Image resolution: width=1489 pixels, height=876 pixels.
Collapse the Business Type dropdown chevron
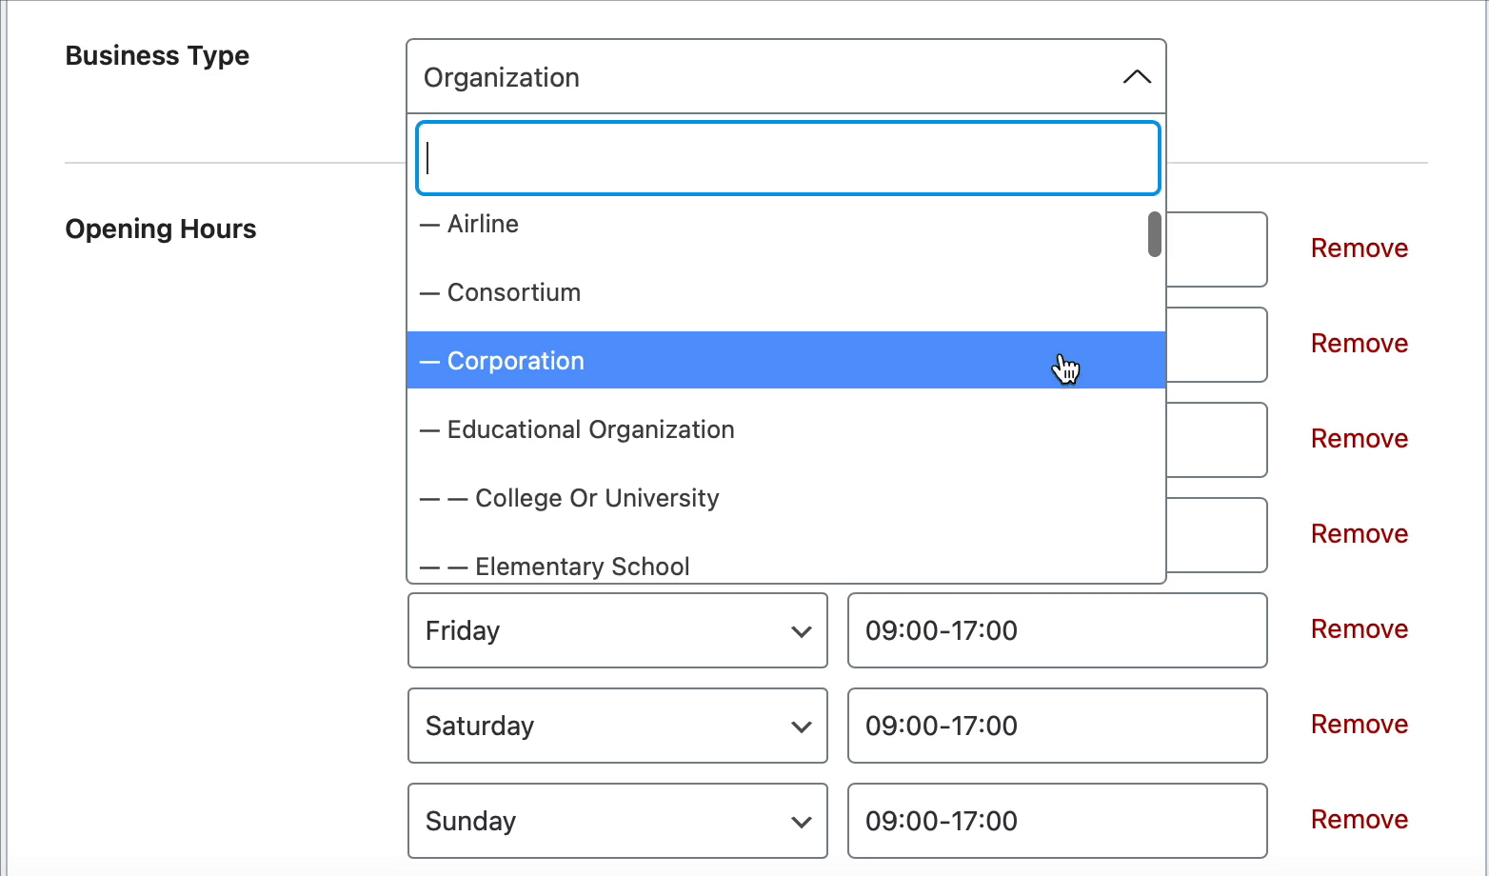pyautogui.click(x=1137, y=77)
